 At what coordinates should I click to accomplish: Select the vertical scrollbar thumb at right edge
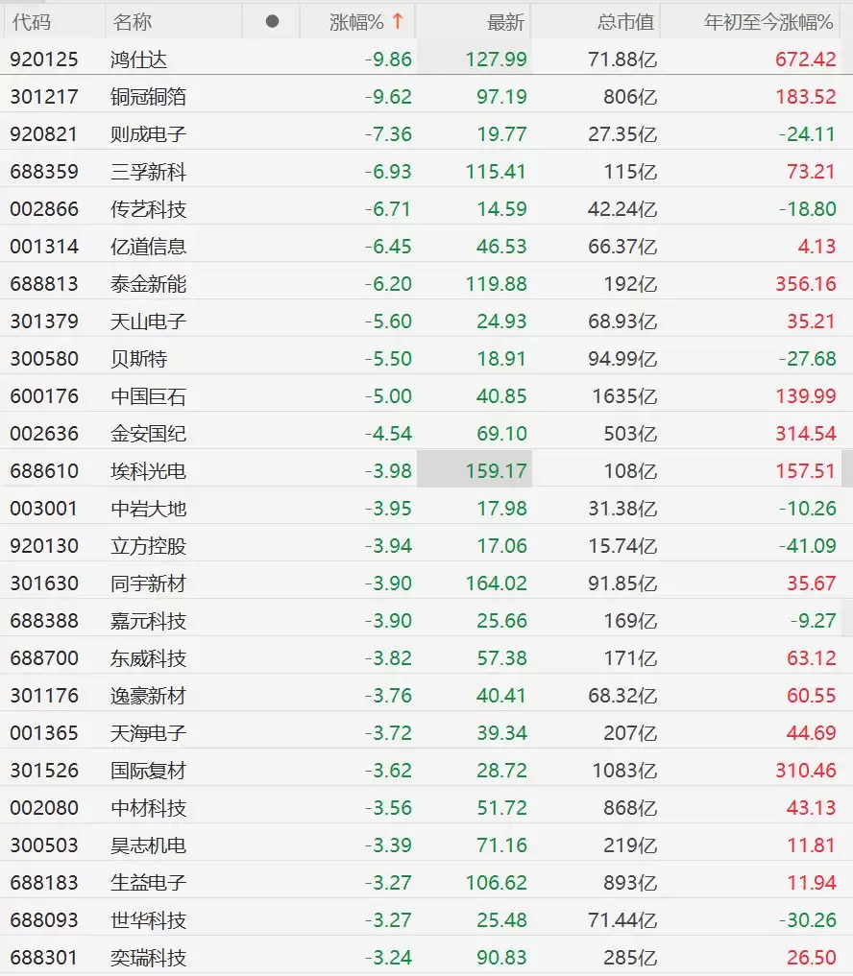click(x=847, y=468)
